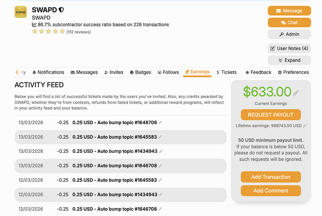Open the Messages tab
Viewport: 322px width, 216px height.
pyautogui.click(x=84, y=72)
